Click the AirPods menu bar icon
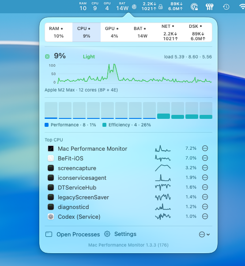This screenshot has height=266, width=245. click(209, 7)
